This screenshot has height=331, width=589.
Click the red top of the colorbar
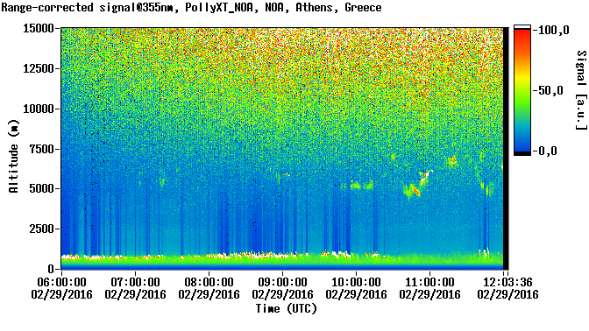(x=522, y=34)
